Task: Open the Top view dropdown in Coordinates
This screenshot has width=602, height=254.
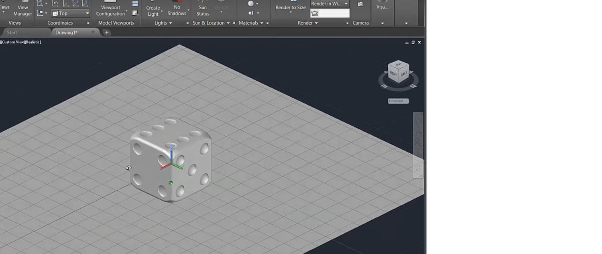Action: [70, 13]
